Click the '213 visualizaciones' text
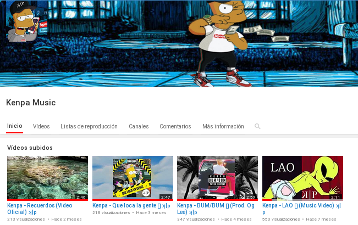This screenshot has width=358, height=225. coord(26,220)
